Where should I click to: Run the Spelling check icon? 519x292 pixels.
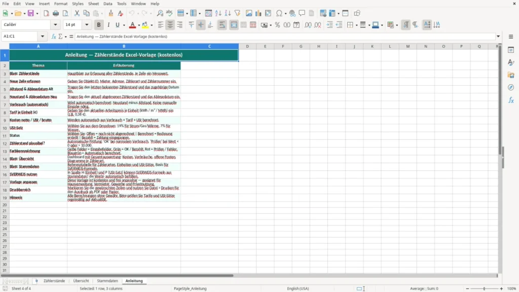[x=169, y=13]
